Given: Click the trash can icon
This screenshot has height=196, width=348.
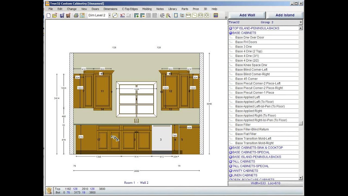Looking at the screenshot, I should [49, 191].
